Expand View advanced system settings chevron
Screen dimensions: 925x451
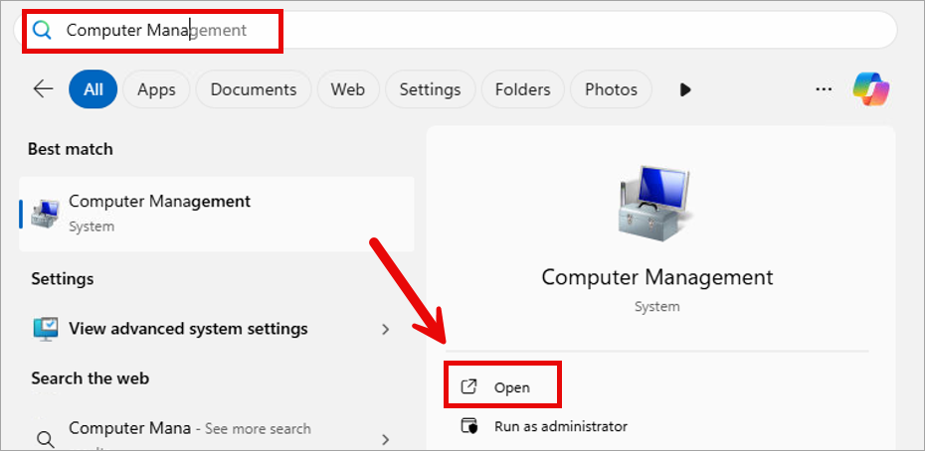(385, 329)
